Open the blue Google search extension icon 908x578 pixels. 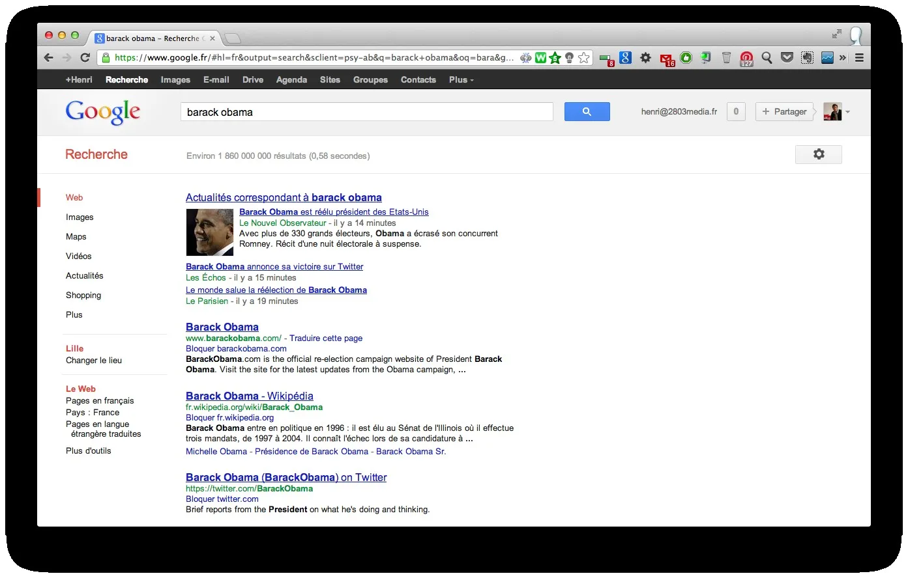(625, 58)
